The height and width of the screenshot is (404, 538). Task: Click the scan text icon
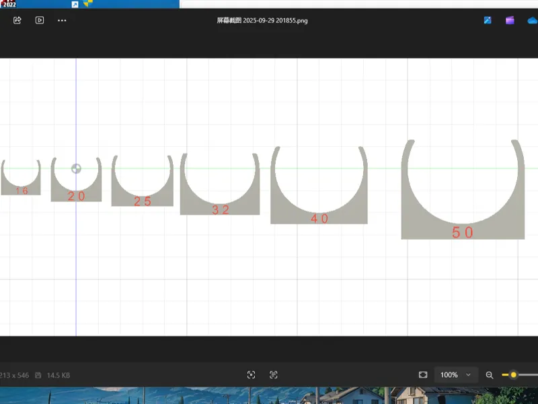274,375
